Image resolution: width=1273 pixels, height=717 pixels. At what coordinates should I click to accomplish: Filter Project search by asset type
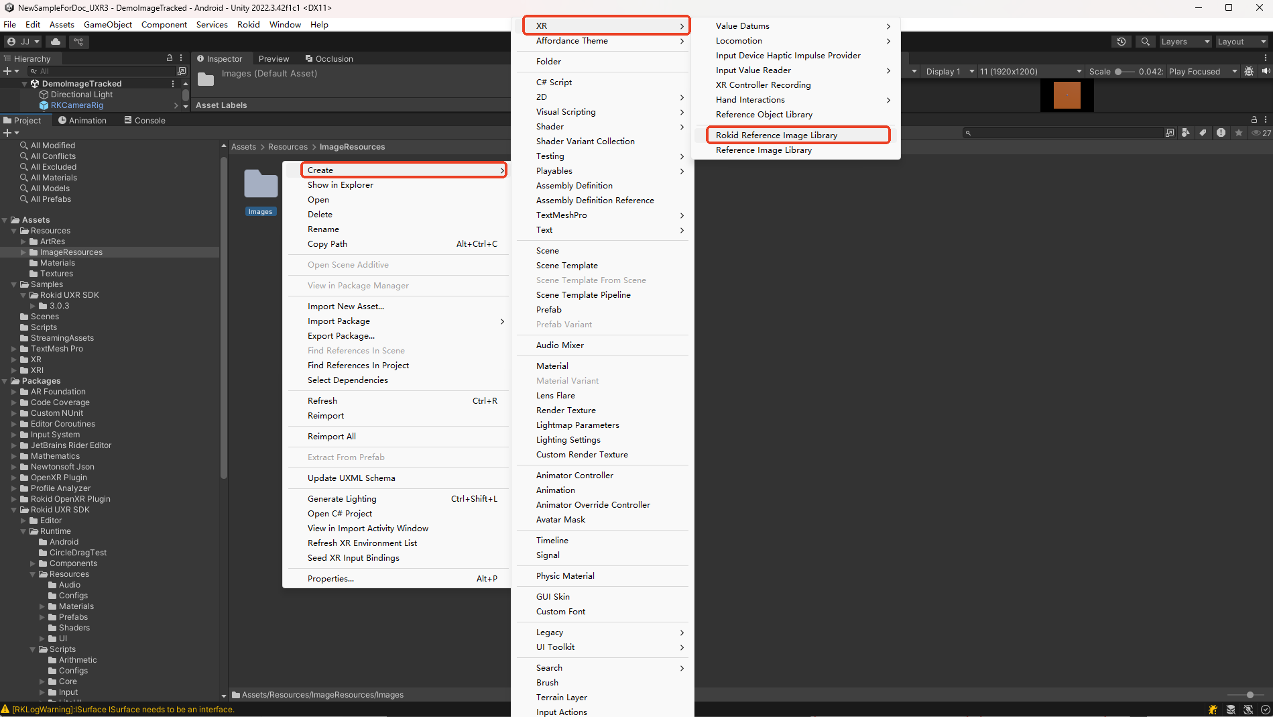(x=1186, y=132)
